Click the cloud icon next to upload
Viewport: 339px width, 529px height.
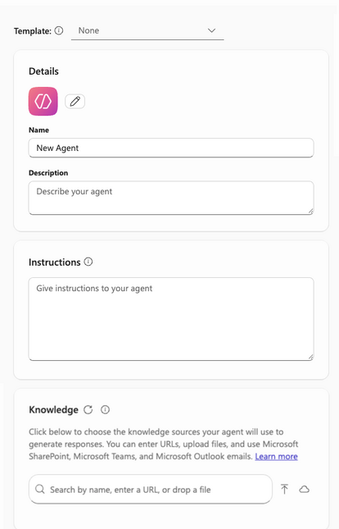(305, 489)
